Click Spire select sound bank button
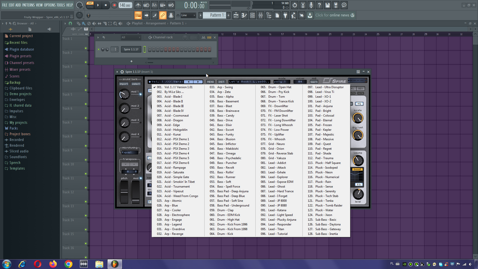The image size is (478, 269). (x=136, y=84)
